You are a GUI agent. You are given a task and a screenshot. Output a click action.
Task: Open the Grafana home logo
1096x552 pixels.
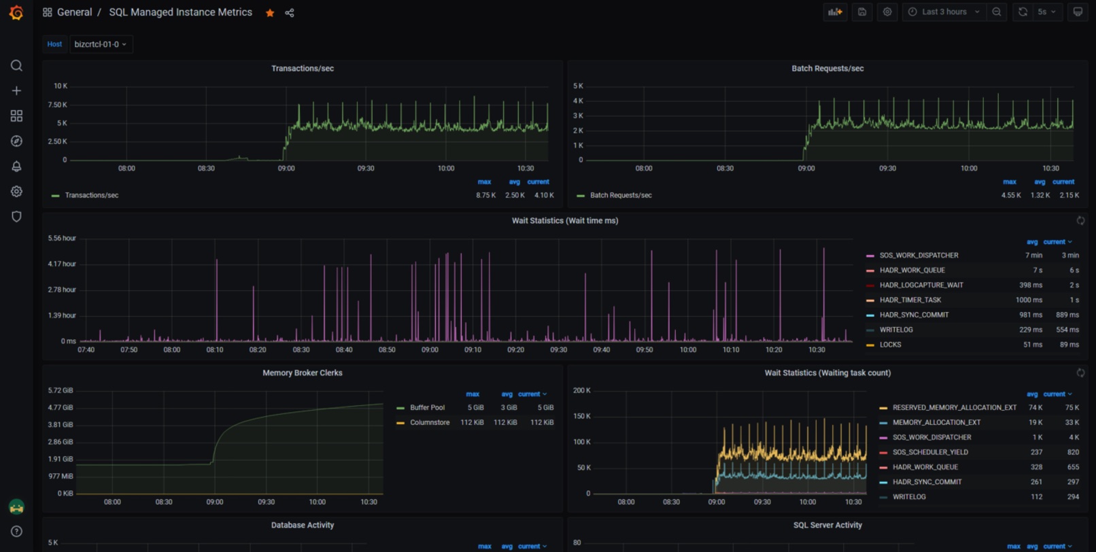coord(16,13)
